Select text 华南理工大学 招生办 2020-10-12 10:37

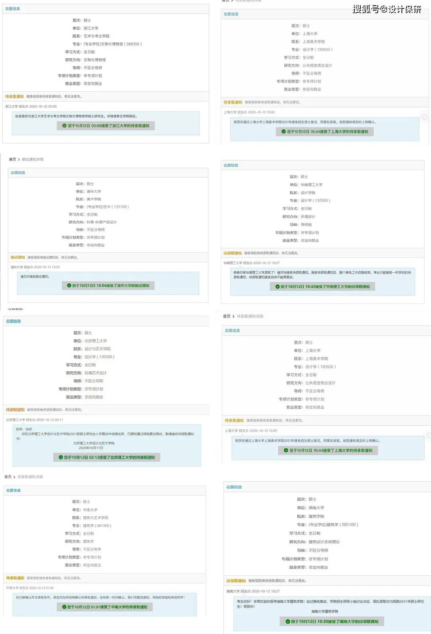(251, 263)
